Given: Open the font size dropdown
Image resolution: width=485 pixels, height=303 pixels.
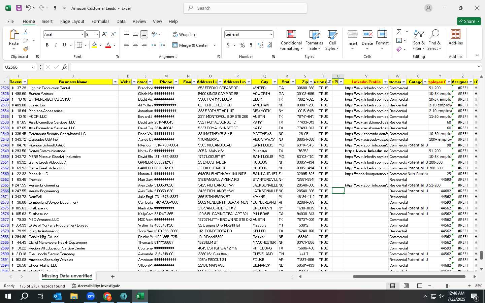Looking at the screenshot, I should pyautogui.click(x=97, y=34).
